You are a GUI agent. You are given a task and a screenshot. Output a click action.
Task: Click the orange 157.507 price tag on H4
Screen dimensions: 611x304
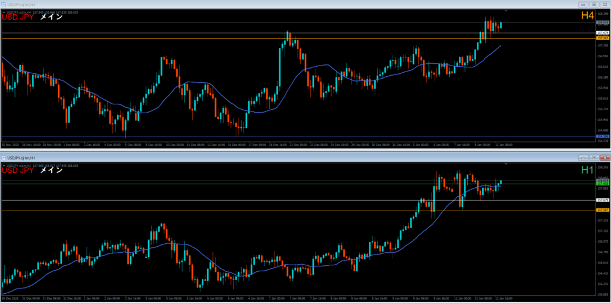point(602,38)
